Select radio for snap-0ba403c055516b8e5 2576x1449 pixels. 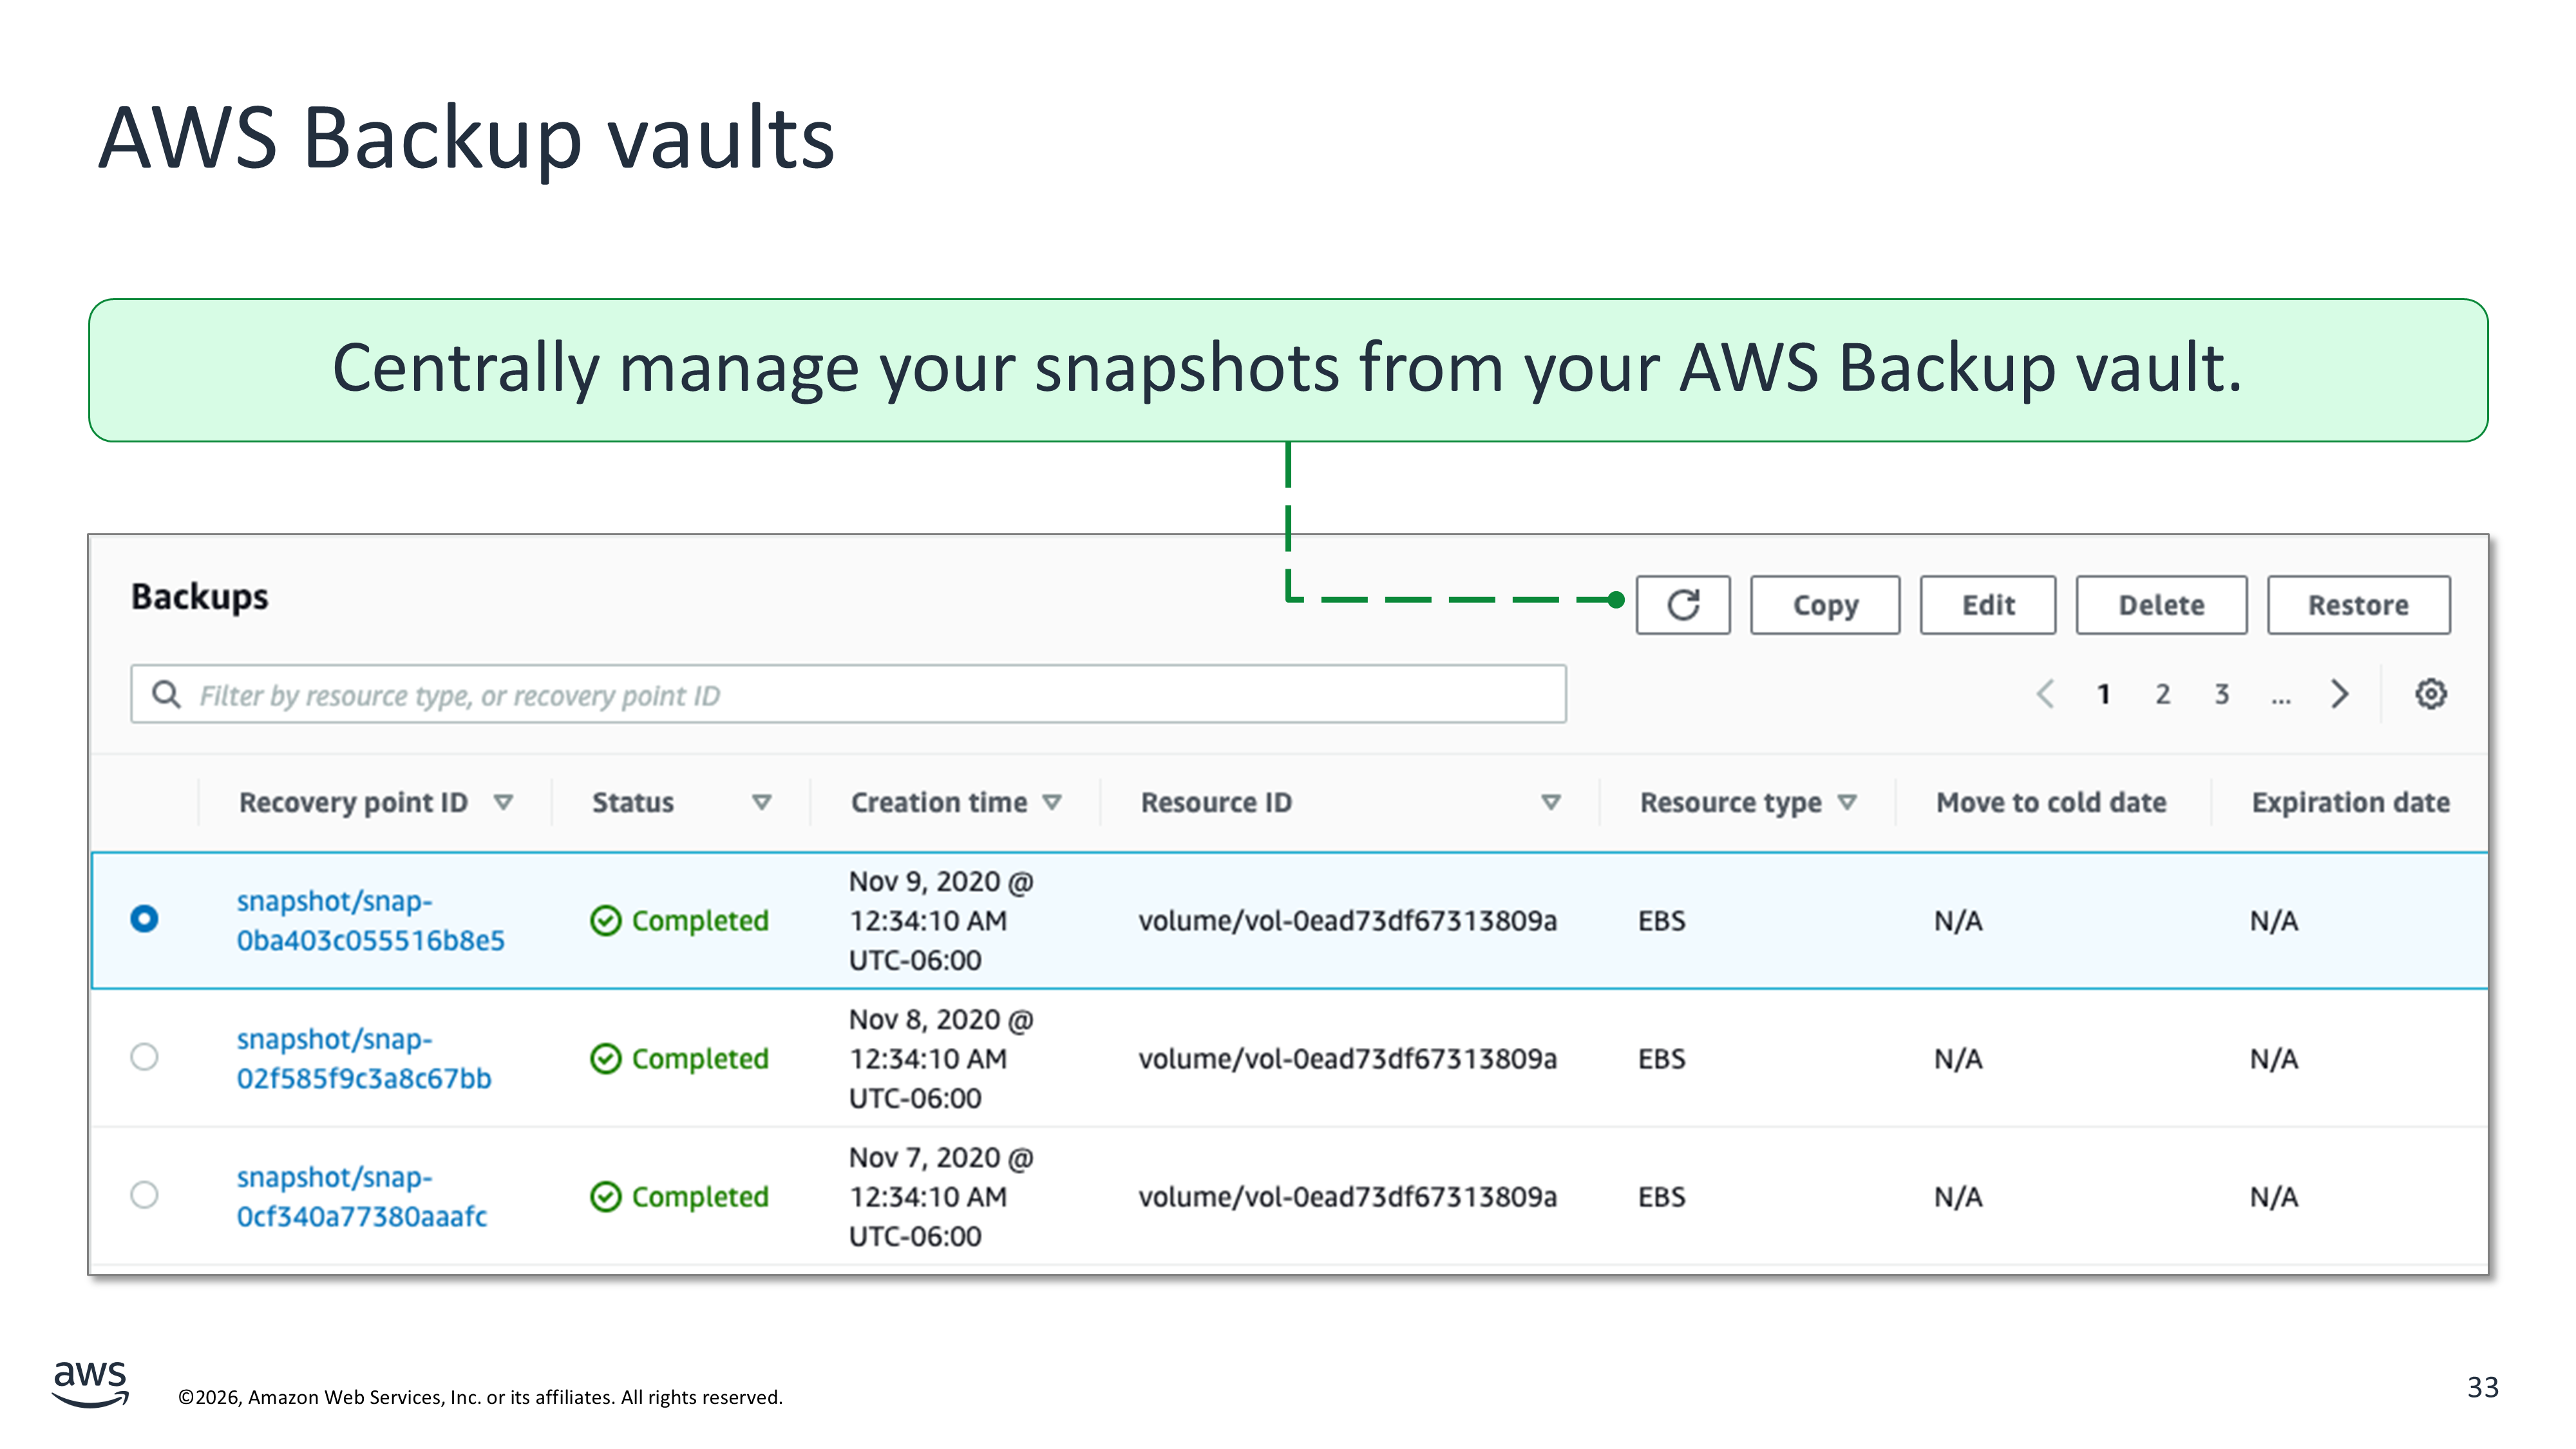[x=144, y=919]
